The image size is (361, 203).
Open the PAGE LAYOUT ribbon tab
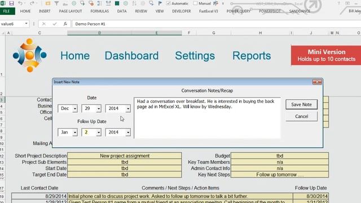(x=71, y=11)
